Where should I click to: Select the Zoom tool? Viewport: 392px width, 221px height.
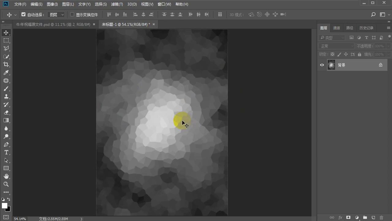(6, 184)
